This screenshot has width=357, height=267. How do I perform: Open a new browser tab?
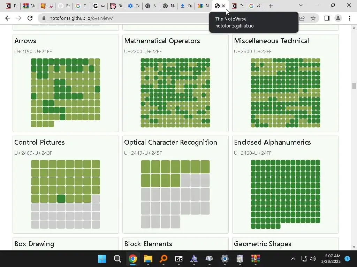click(271, 6)
